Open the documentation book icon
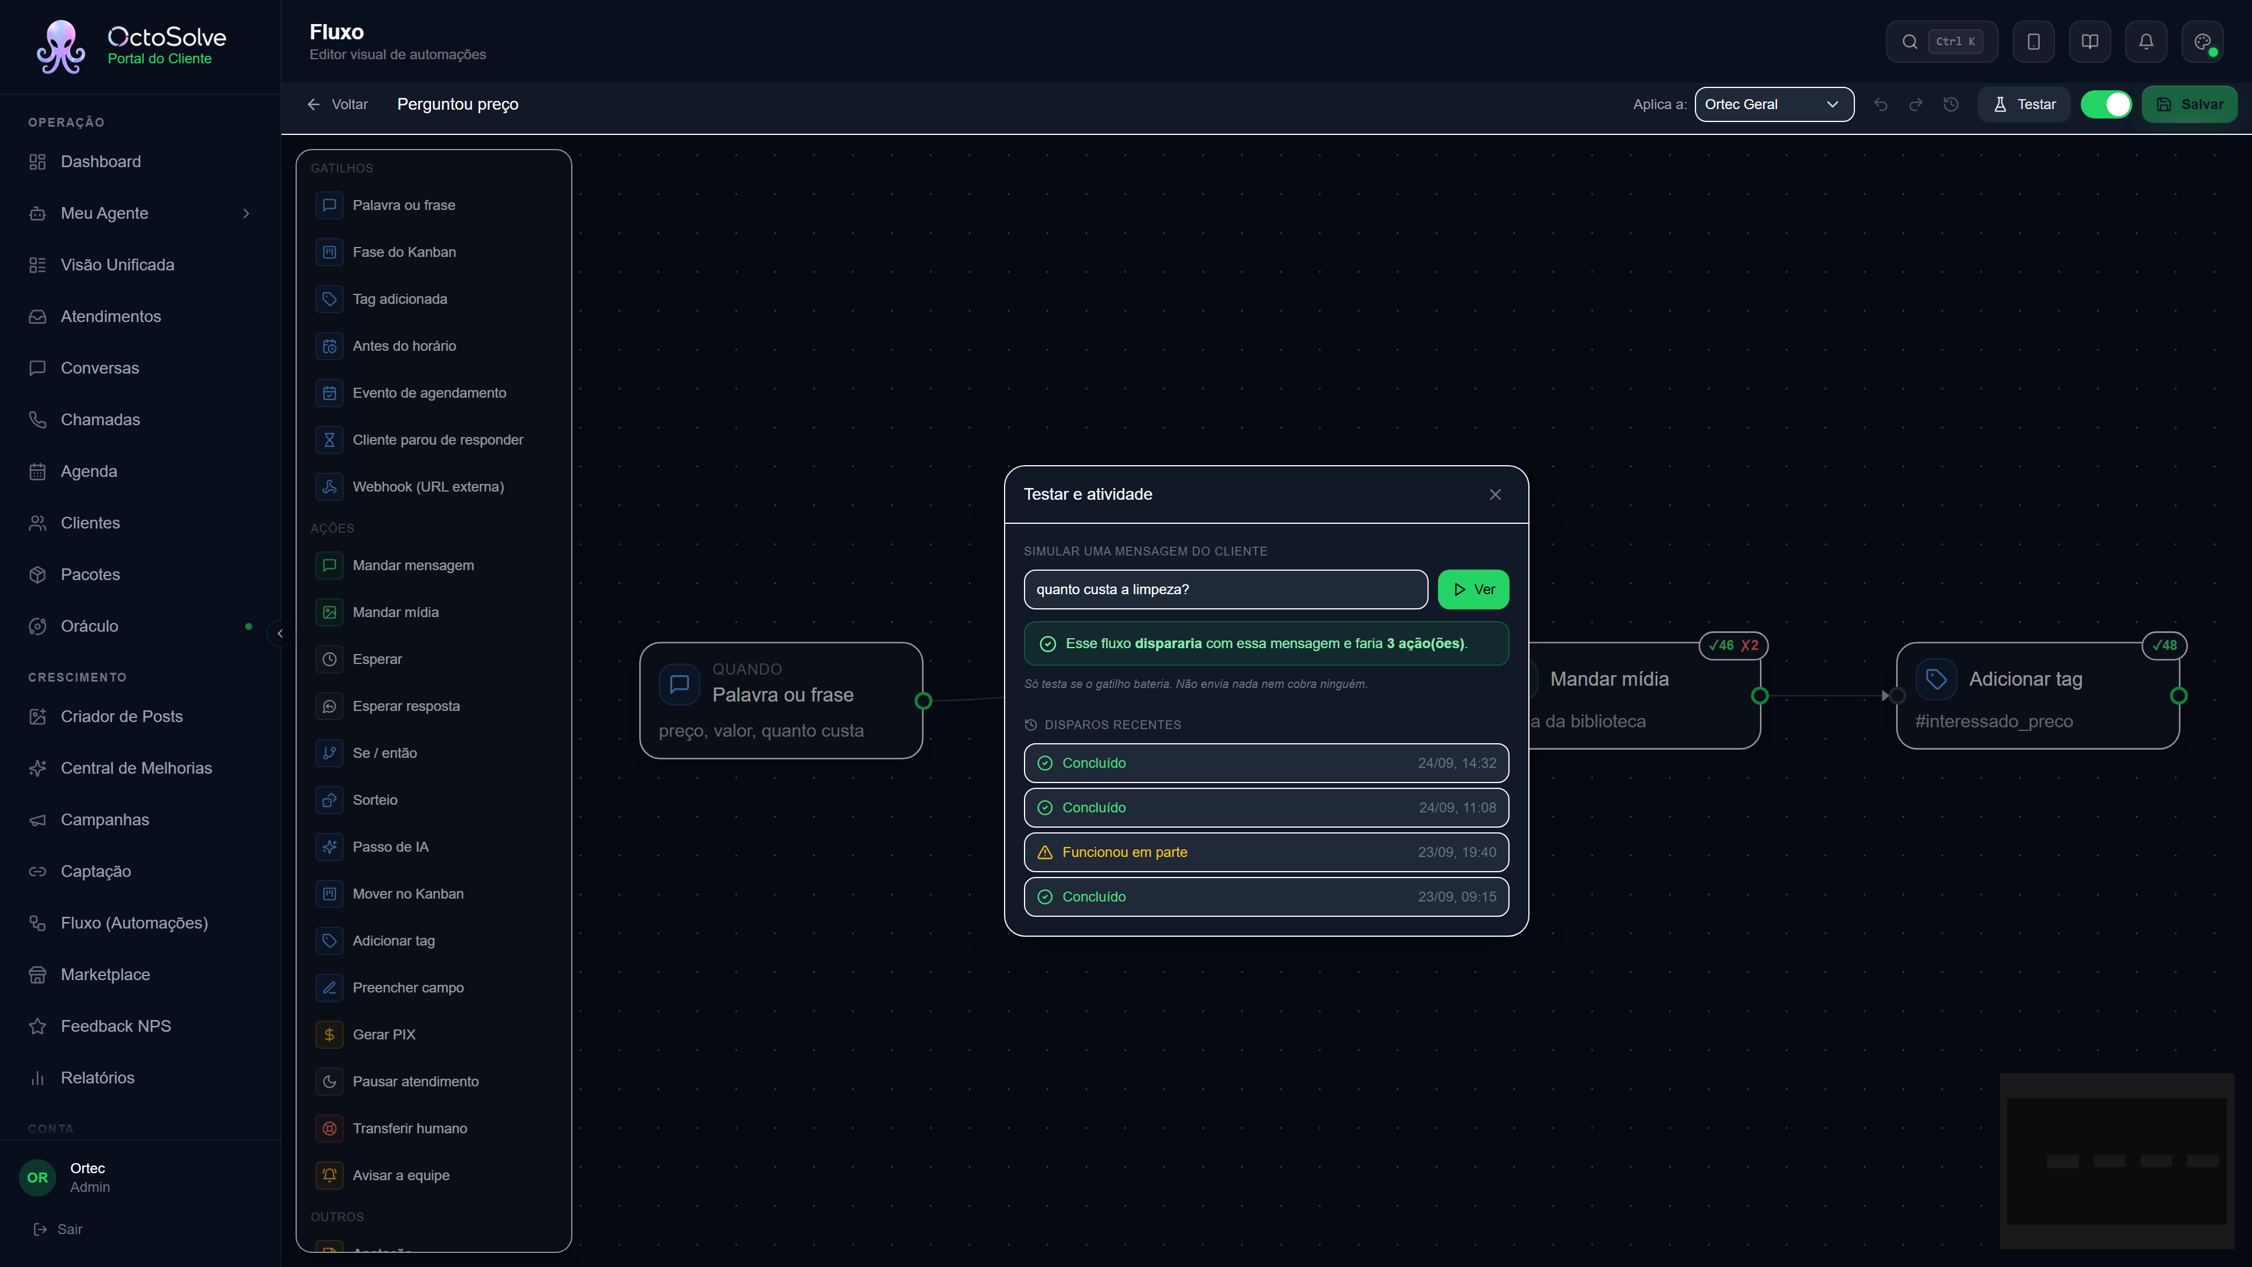The image size is (2252, 1267). click(x=2090, y=41)
